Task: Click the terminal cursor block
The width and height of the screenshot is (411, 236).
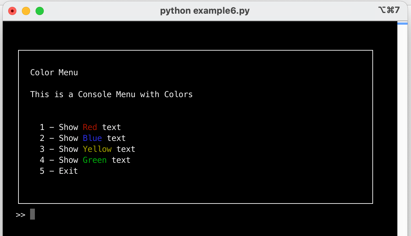Action: coord(32,214)
